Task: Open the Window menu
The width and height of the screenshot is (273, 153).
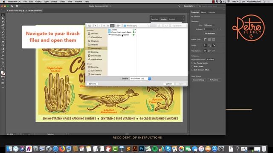Action: click(x=78, y=2)
